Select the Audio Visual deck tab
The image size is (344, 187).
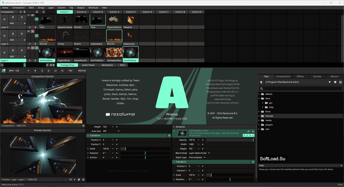[88, 65]
